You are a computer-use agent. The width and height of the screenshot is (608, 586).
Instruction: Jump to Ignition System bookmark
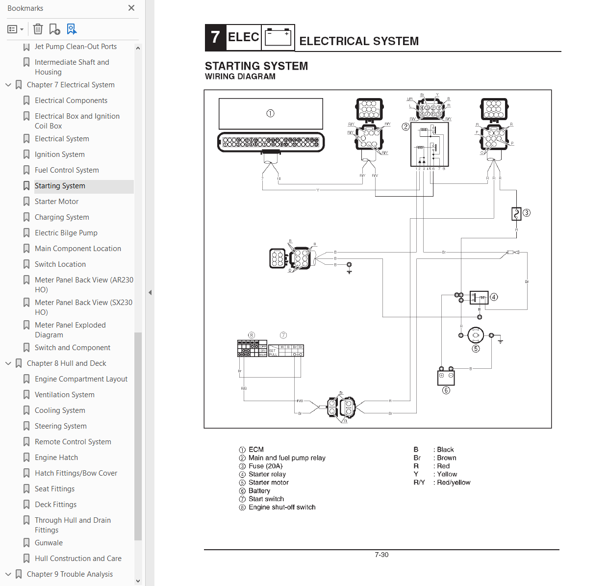pyautogui.click(x=60, y=154)
